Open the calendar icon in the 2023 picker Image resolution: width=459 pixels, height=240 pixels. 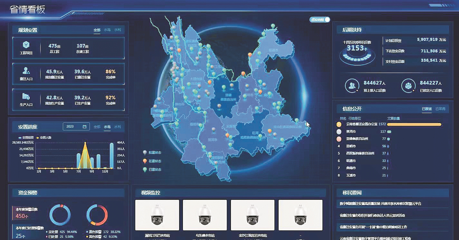coord(84,127)
